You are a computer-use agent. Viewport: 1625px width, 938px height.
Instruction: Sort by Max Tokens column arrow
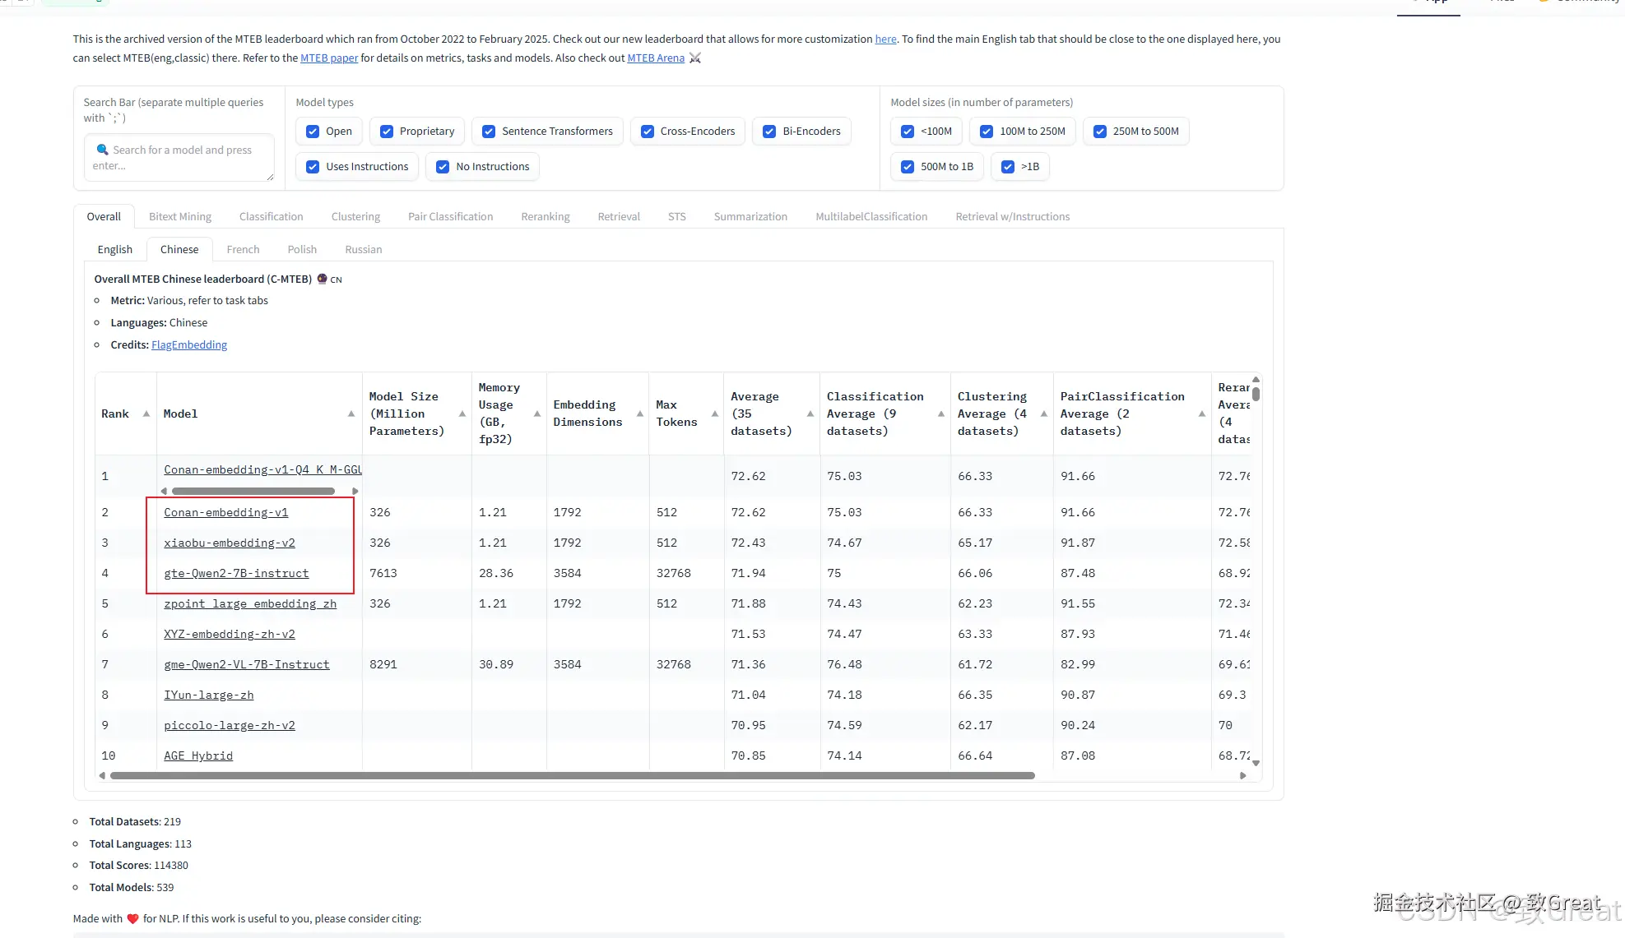(x=714, y=414)
